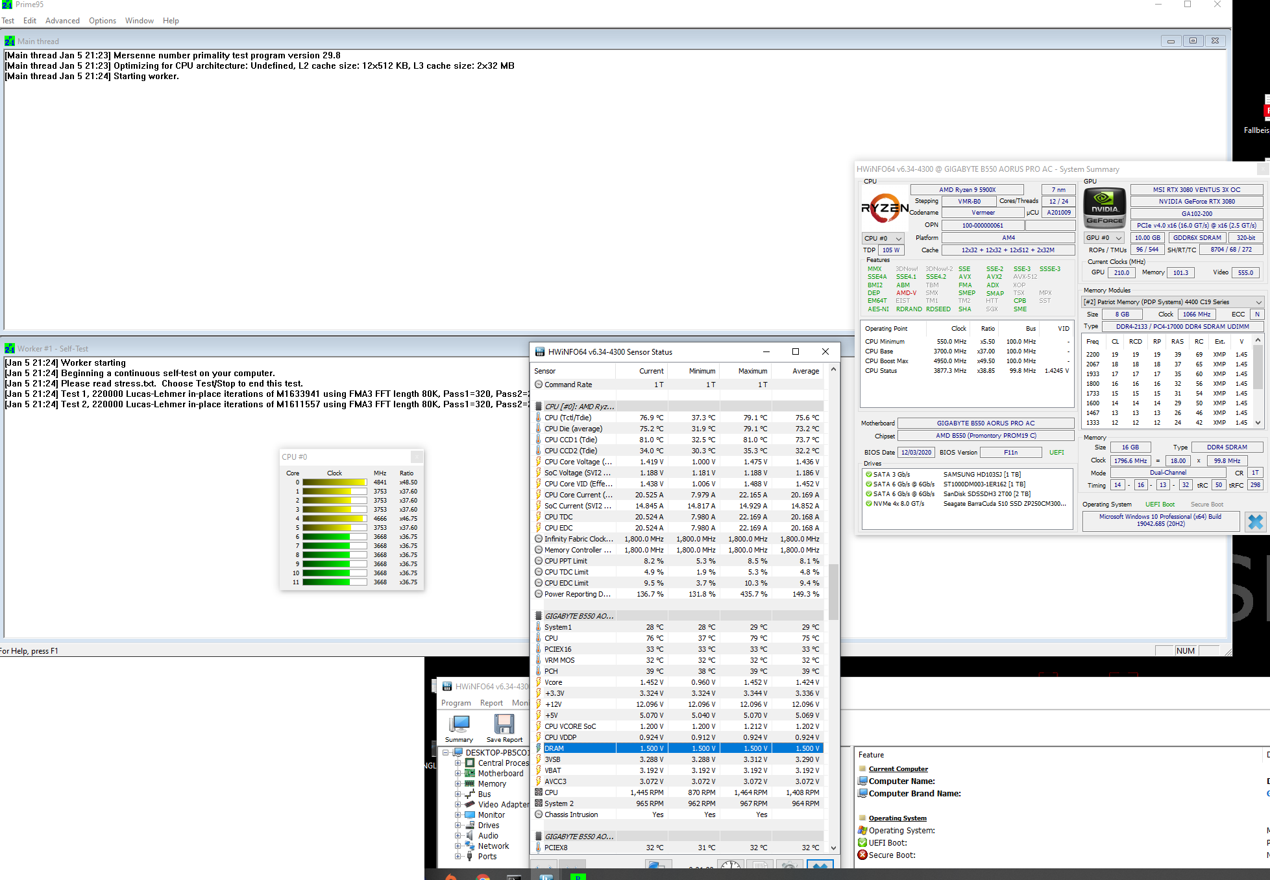This screenshot has height=880, width=1270.
Task: Select the Monitor label in device tree
Action: click(491, 815)
